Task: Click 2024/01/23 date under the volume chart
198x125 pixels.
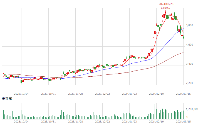Action: click(x=129, y=122)
